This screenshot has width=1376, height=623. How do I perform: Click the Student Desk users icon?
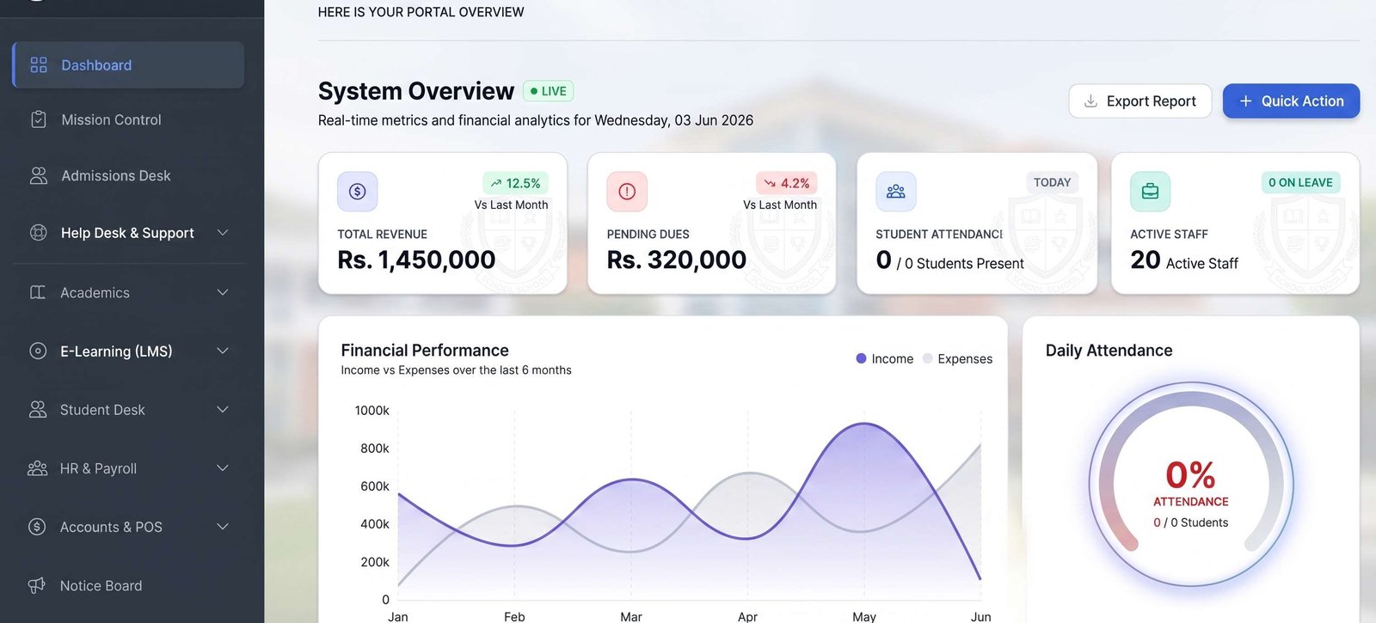coord(38,409)
